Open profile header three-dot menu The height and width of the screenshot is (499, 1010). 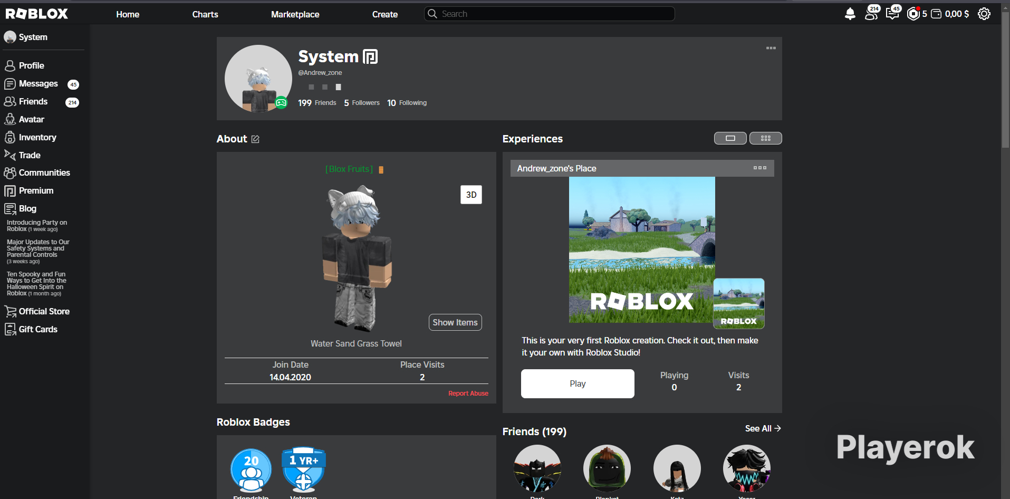(771, 48)
